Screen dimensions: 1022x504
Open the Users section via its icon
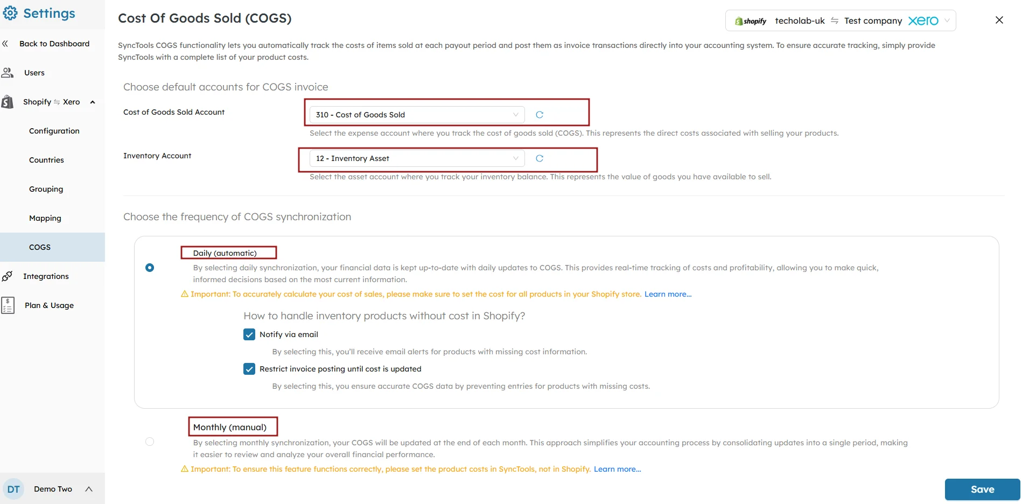[x=8, y=72]
